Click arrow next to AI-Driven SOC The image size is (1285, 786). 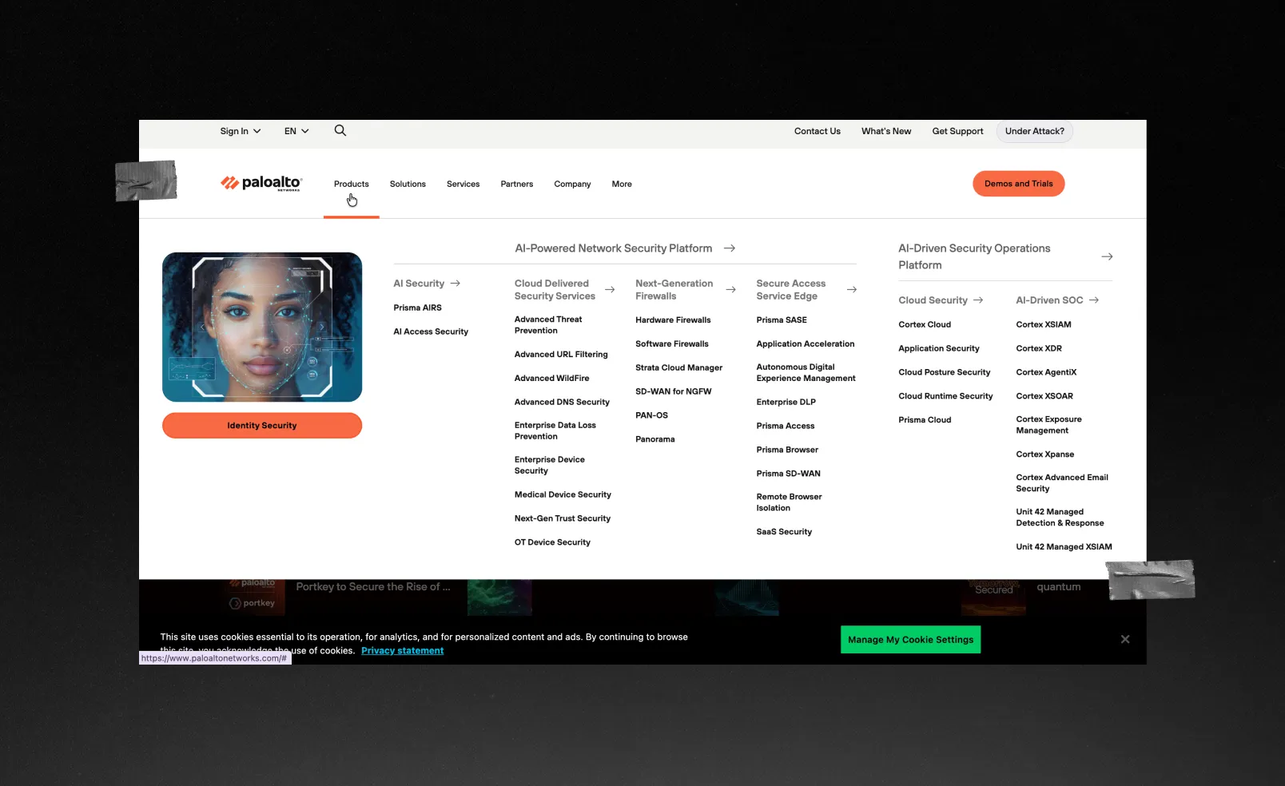coord(1094,300)
